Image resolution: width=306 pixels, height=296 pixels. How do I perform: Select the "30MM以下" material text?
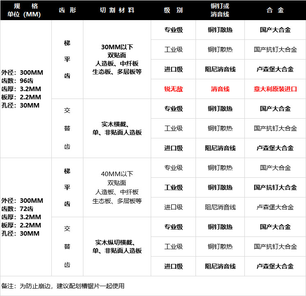point(117,47)
